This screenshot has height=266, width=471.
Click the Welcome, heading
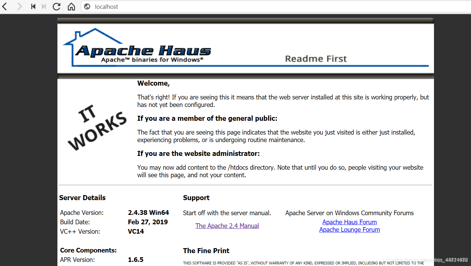[153, 83]
